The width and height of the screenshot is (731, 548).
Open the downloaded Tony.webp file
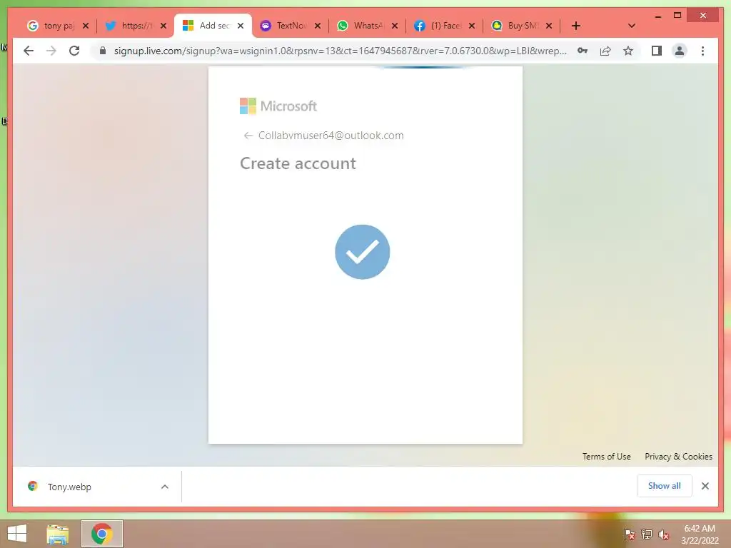(x=69, y=487)
